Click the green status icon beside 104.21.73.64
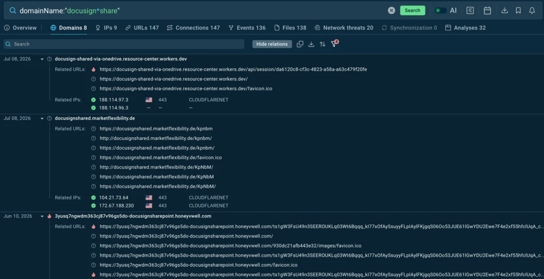Image resolution: width=544 pixels, height=279 pixels. click(x=93, y=197)
